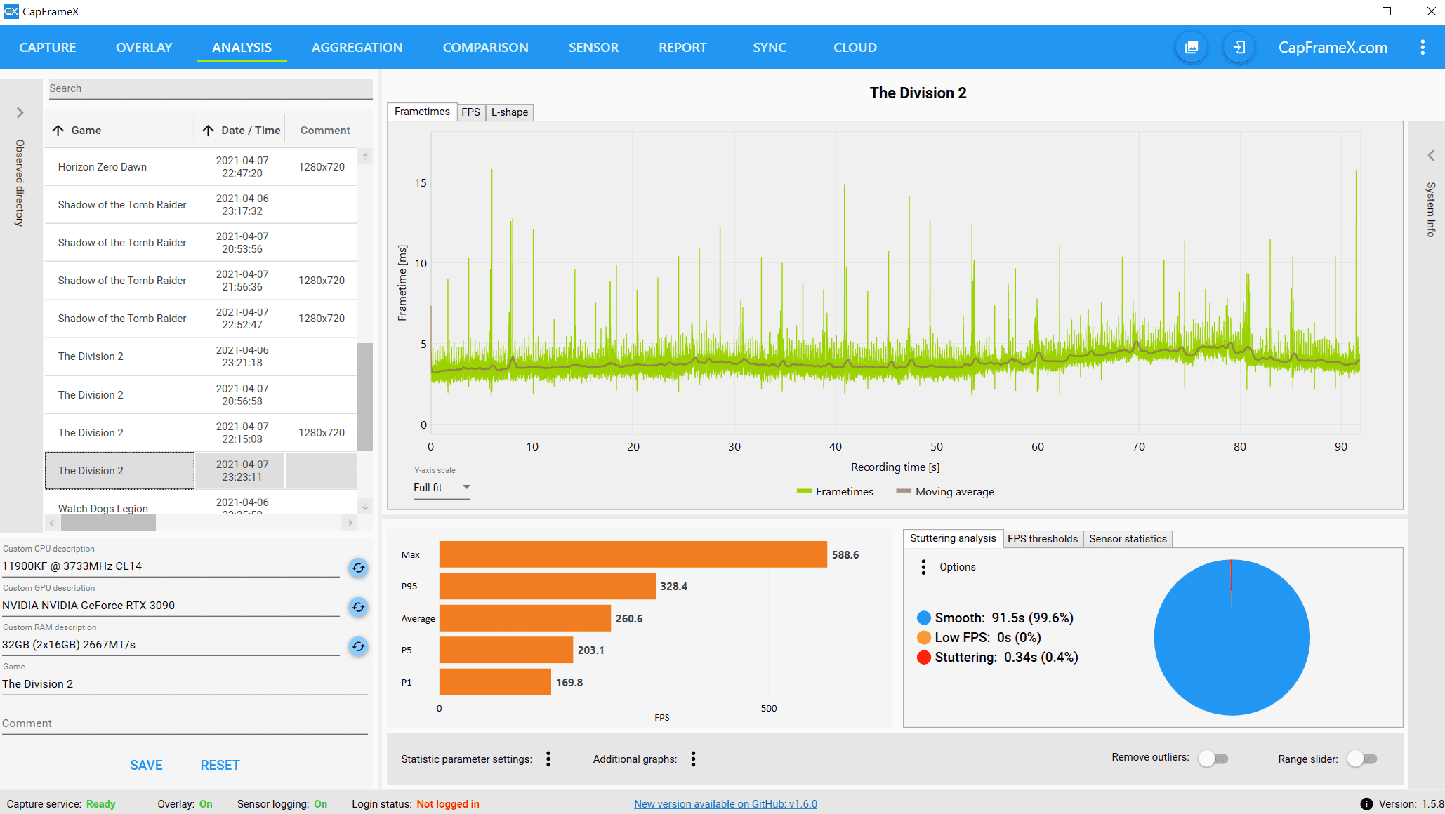Click the Game name field showing The Division 2
Viewport: 1445px width, 814px height.
(185, 684)
